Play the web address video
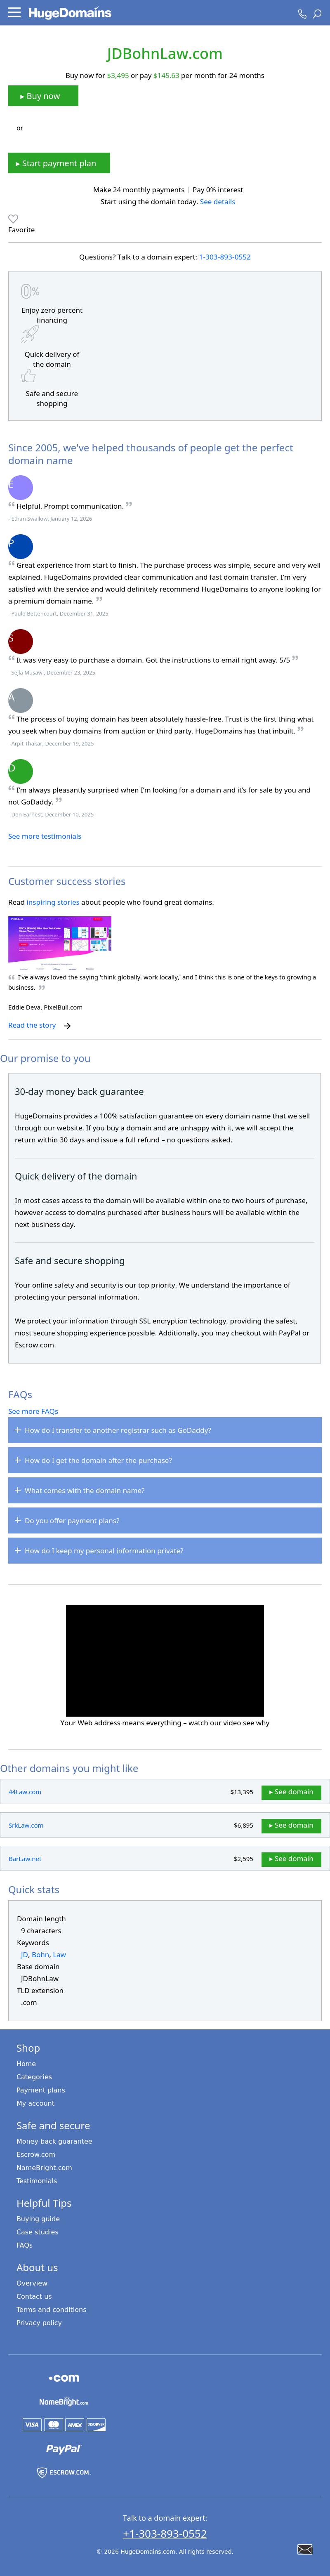 165,1660
